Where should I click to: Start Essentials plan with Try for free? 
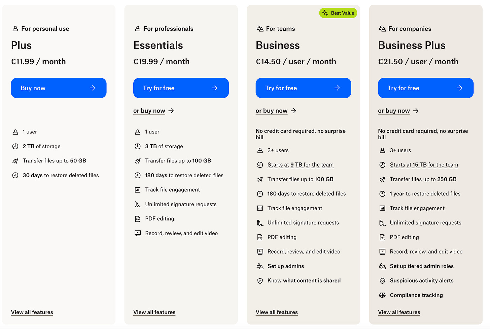point(181,88)
